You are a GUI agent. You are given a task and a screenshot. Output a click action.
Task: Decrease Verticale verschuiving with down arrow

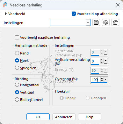click(x=102, y=62)
